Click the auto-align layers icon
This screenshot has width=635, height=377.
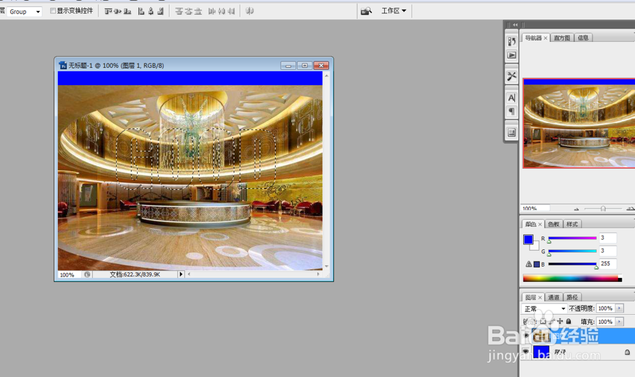tap(250, 11)
